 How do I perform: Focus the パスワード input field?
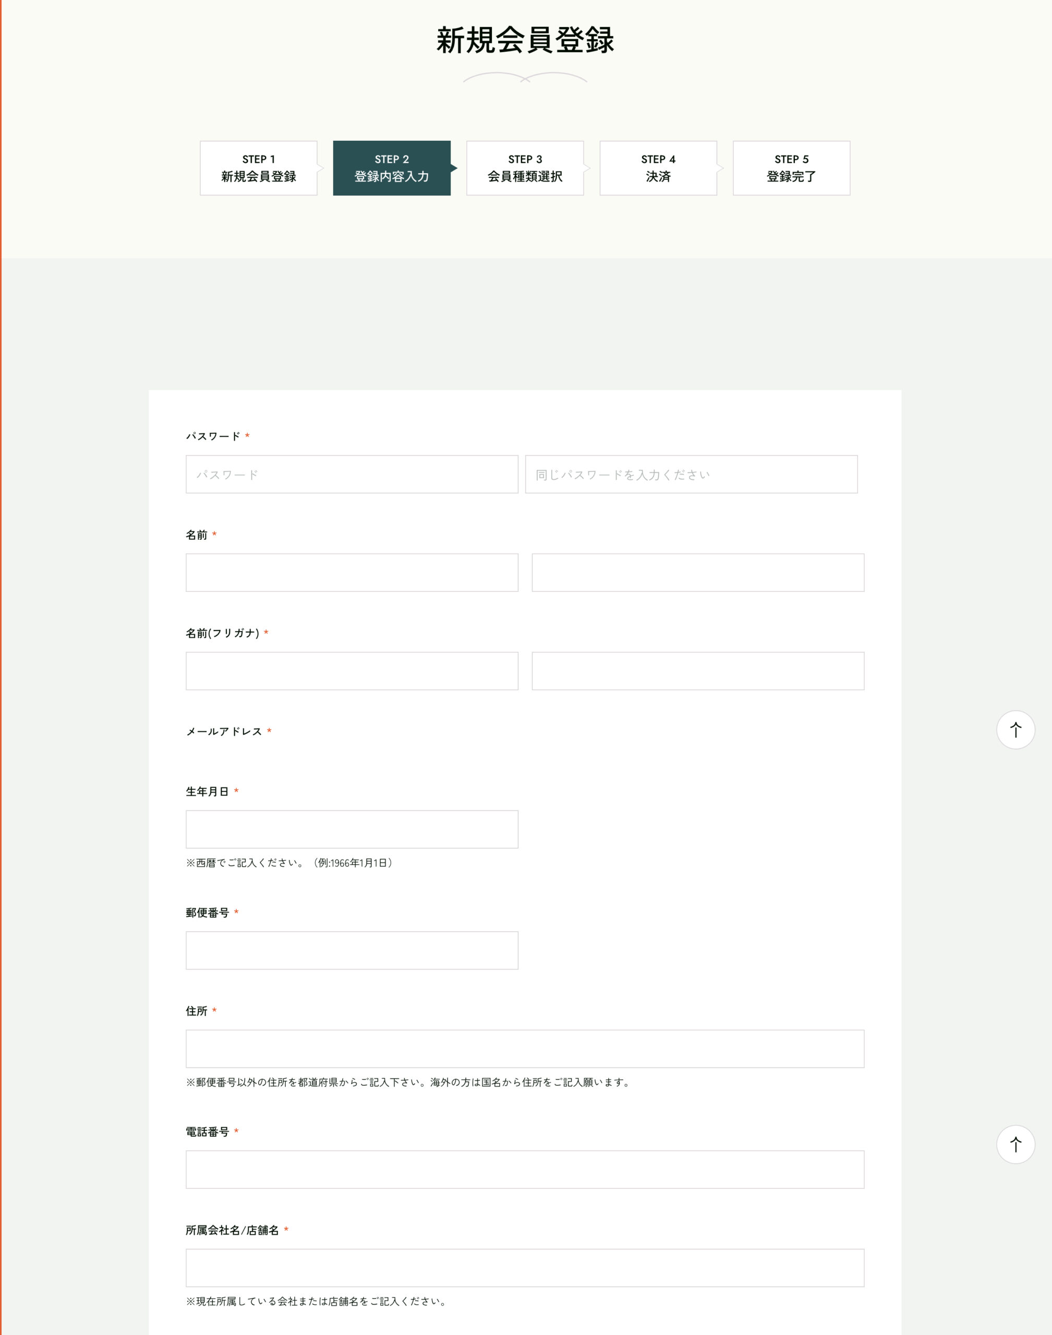point(352,474)
